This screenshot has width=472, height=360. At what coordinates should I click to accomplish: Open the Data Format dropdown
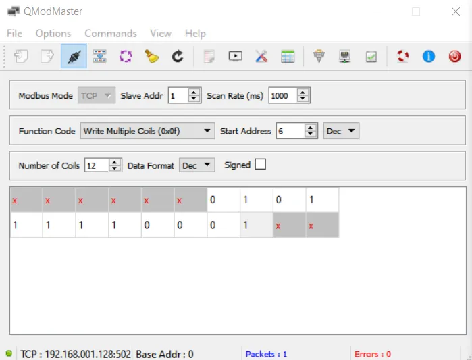click(196, 165)
